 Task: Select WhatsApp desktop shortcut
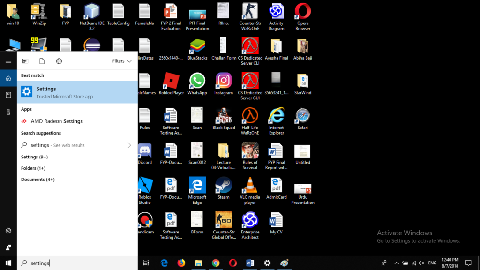197,84
